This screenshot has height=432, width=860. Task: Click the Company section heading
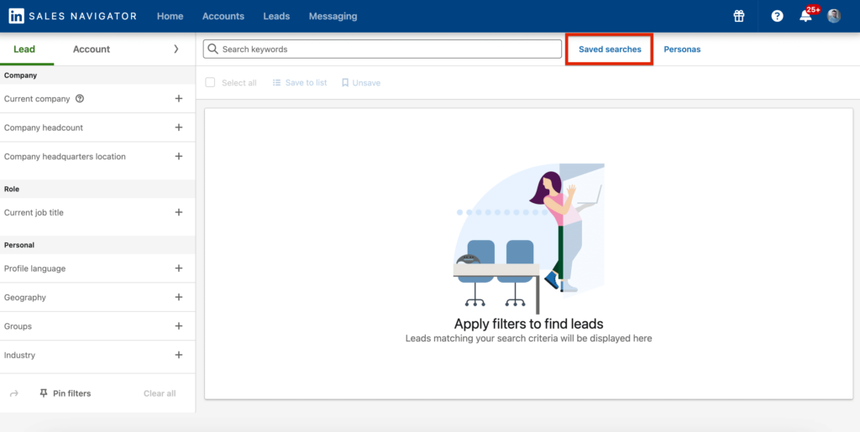(x=20, y=75)
